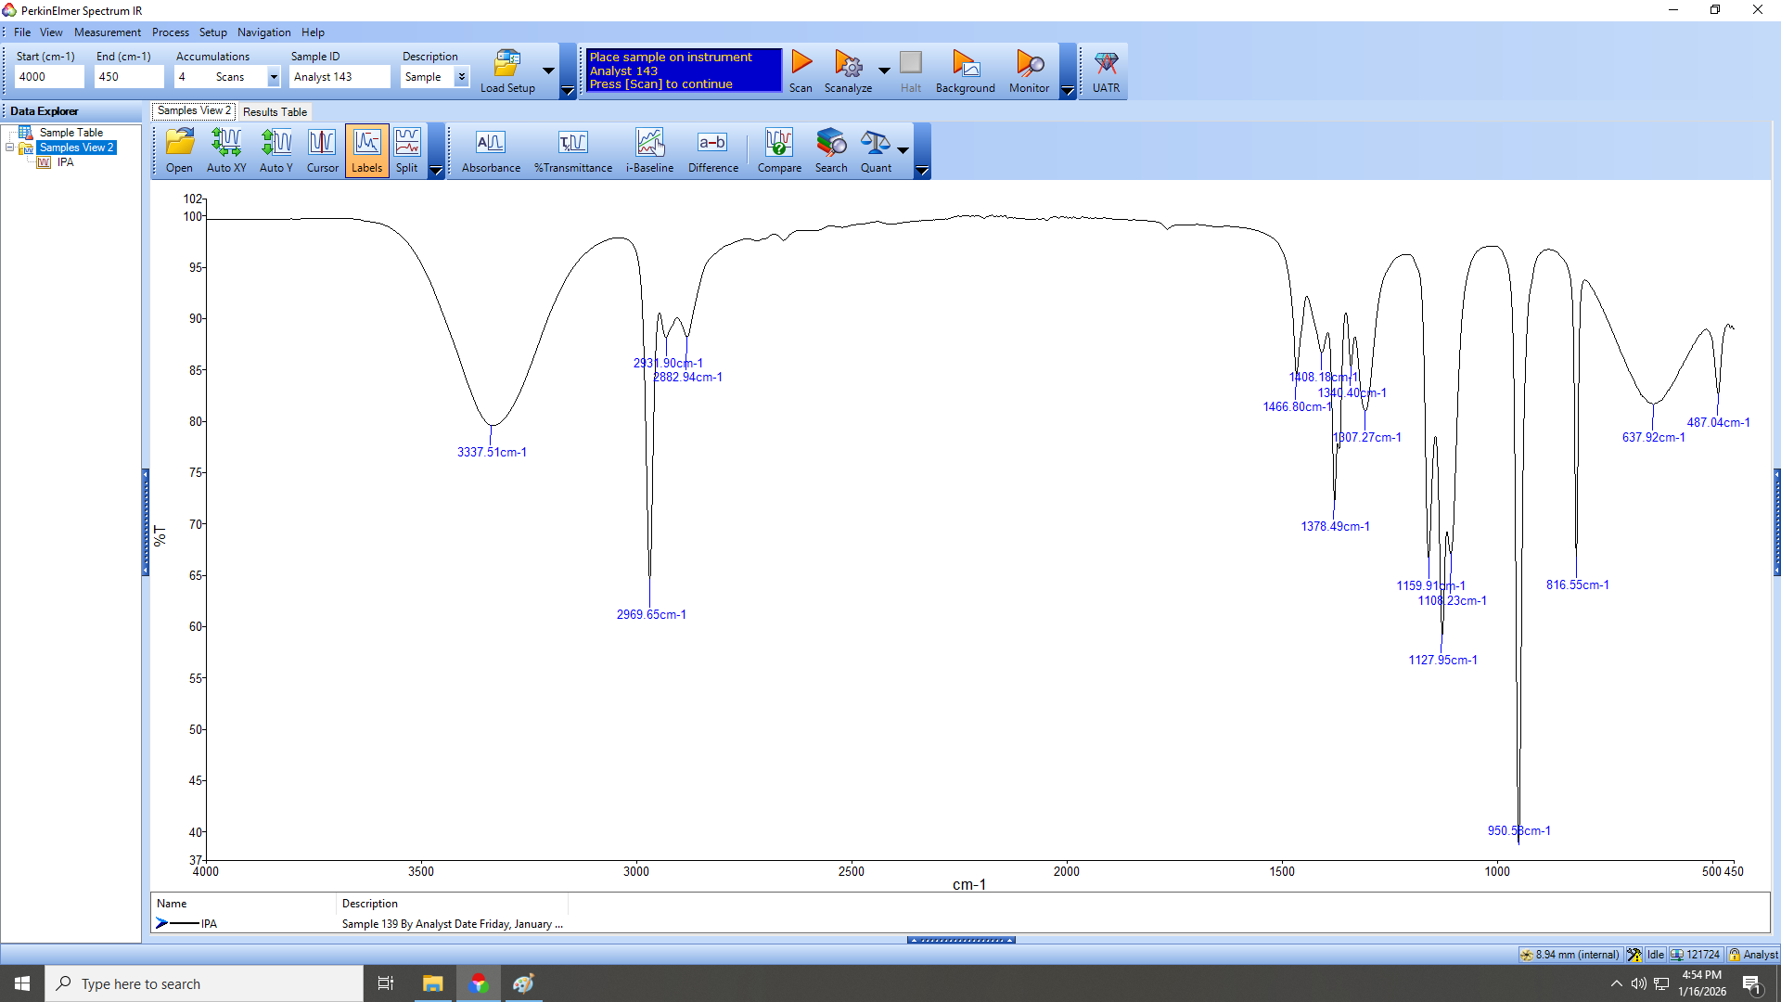Select IPA spectrum in Data Explorer
The image size is (1781, 1002).
pos(65,162)
